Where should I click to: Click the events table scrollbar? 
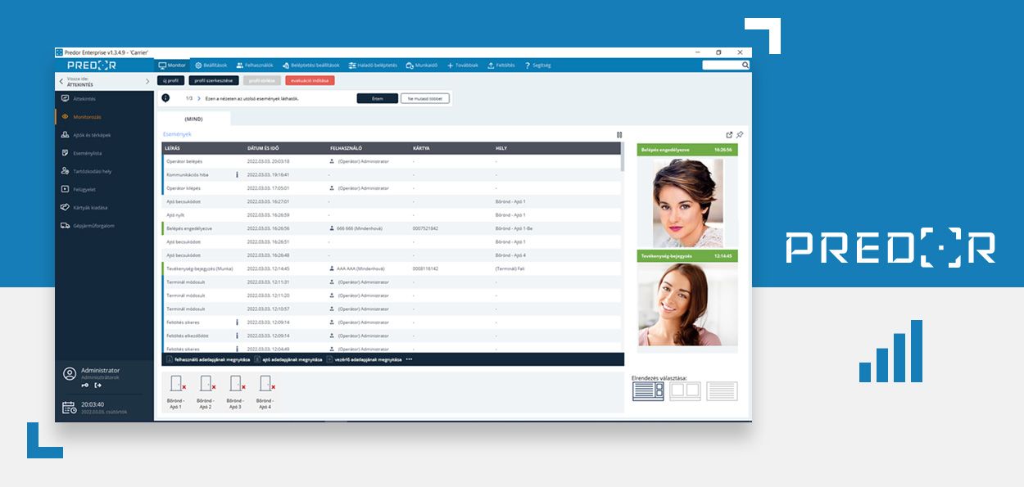[622, 156]
